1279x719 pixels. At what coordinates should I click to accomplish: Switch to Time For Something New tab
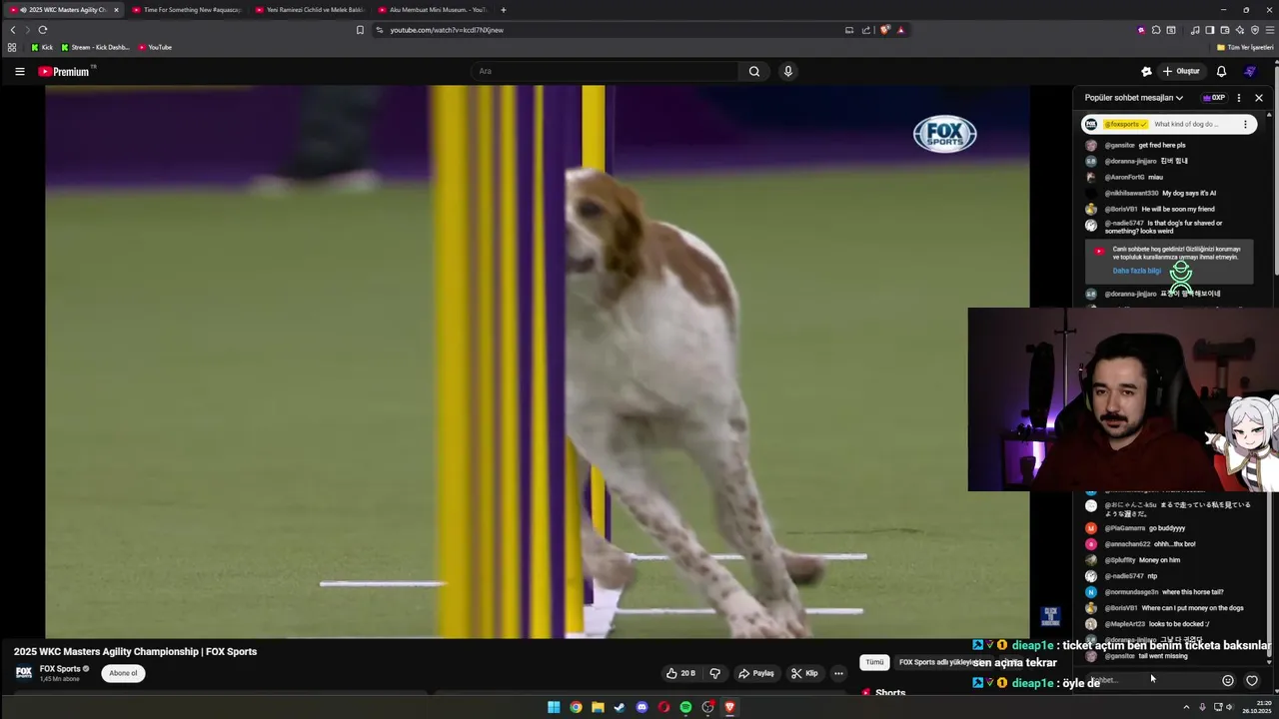[x=188, y=10]
